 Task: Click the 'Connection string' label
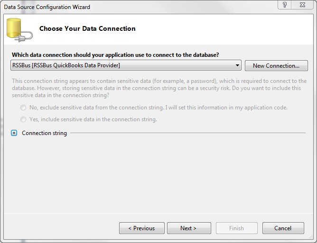[44, 133]
